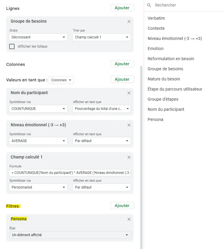Remove the Persona filter card

pyautogui.click(x=129, y=219)
